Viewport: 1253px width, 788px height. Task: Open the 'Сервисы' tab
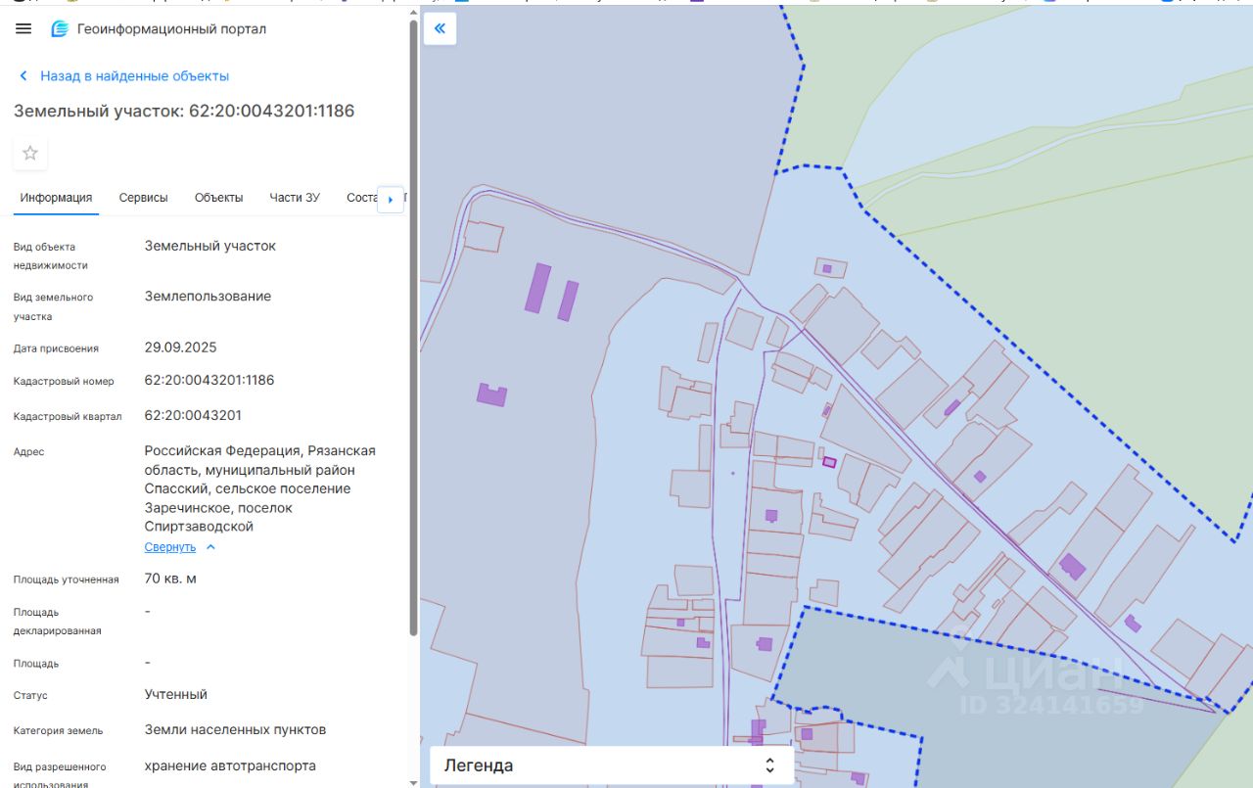[143, 197]
